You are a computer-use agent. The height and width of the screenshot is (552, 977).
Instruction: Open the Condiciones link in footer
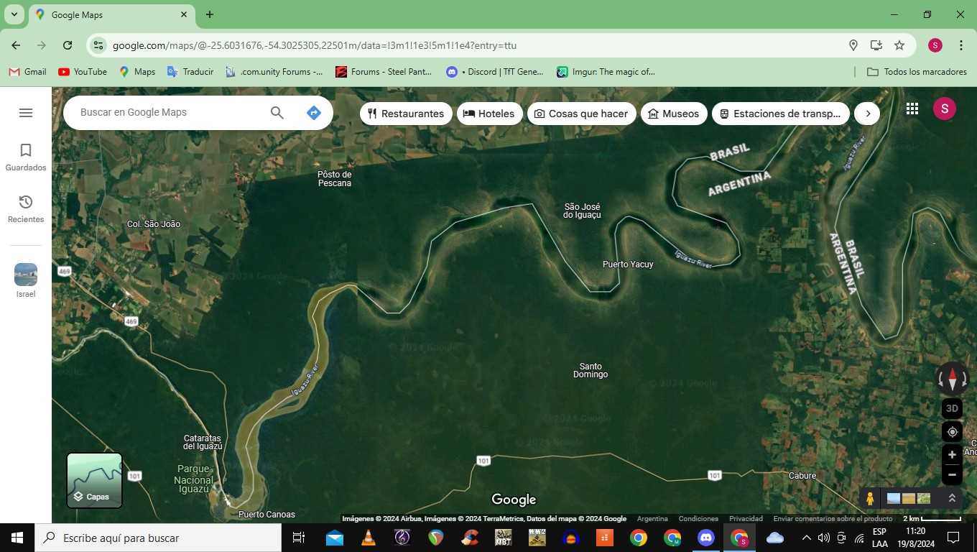698,519
